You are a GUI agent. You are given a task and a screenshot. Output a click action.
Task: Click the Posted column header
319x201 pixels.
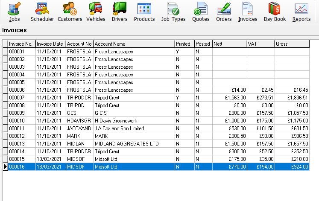[x=203, y=44]
